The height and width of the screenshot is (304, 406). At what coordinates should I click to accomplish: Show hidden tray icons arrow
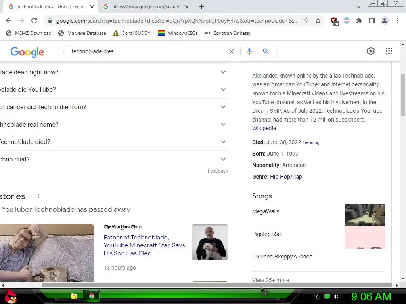pyautogui.click(x=317, y=296)
